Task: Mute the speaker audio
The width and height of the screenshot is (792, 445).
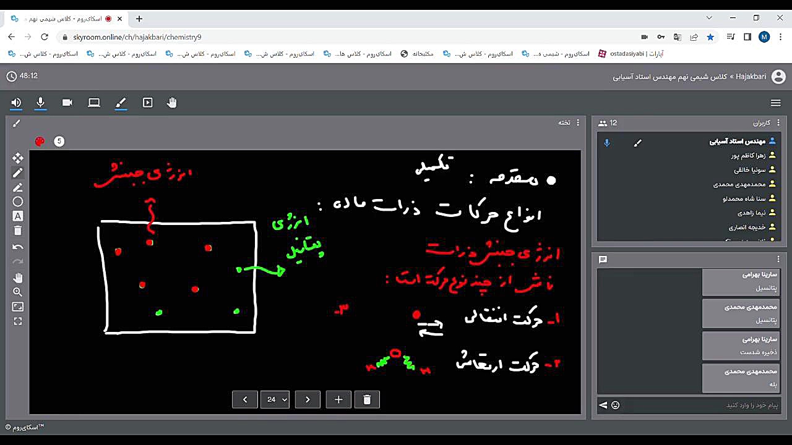Action: coord(16,103)
